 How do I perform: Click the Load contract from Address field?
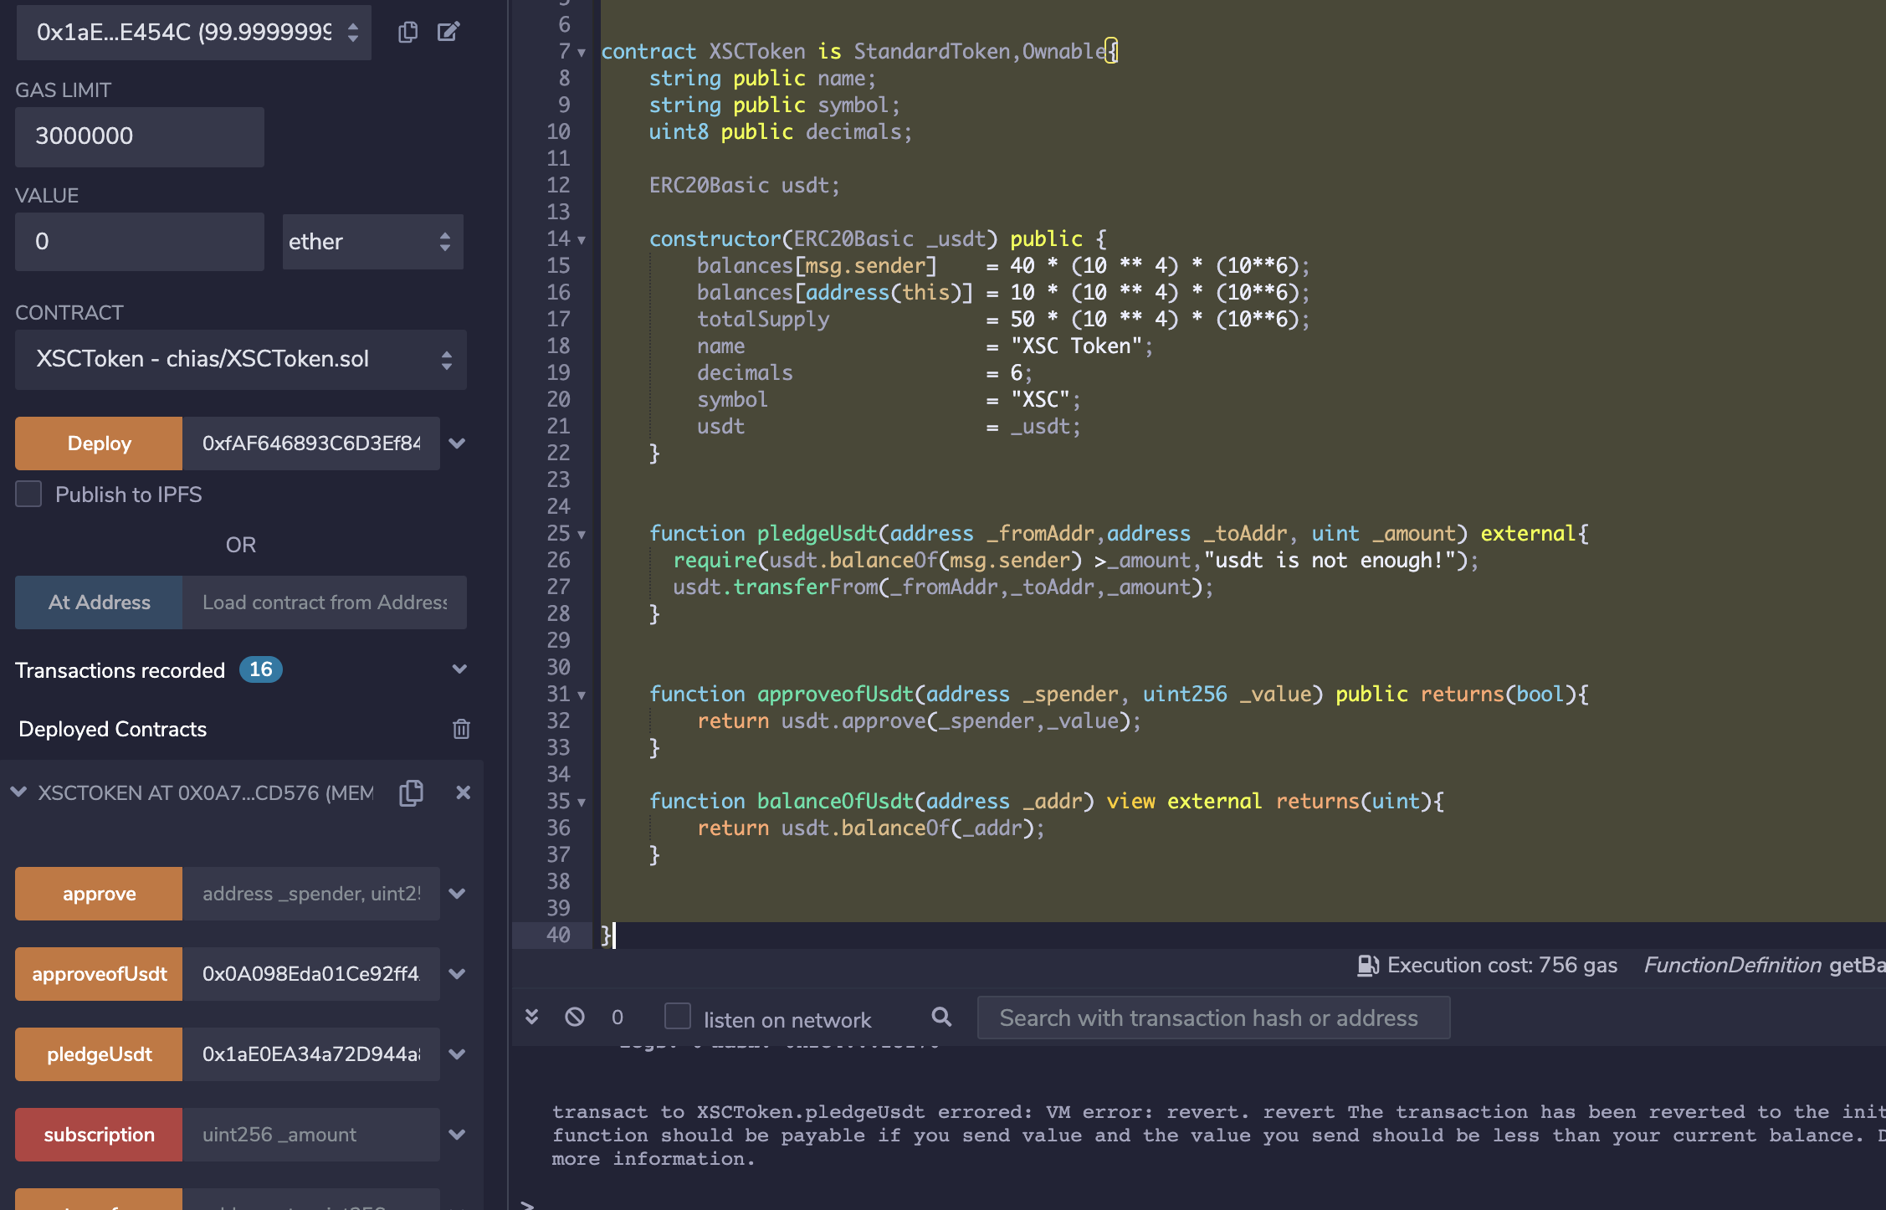coord(325,602)
